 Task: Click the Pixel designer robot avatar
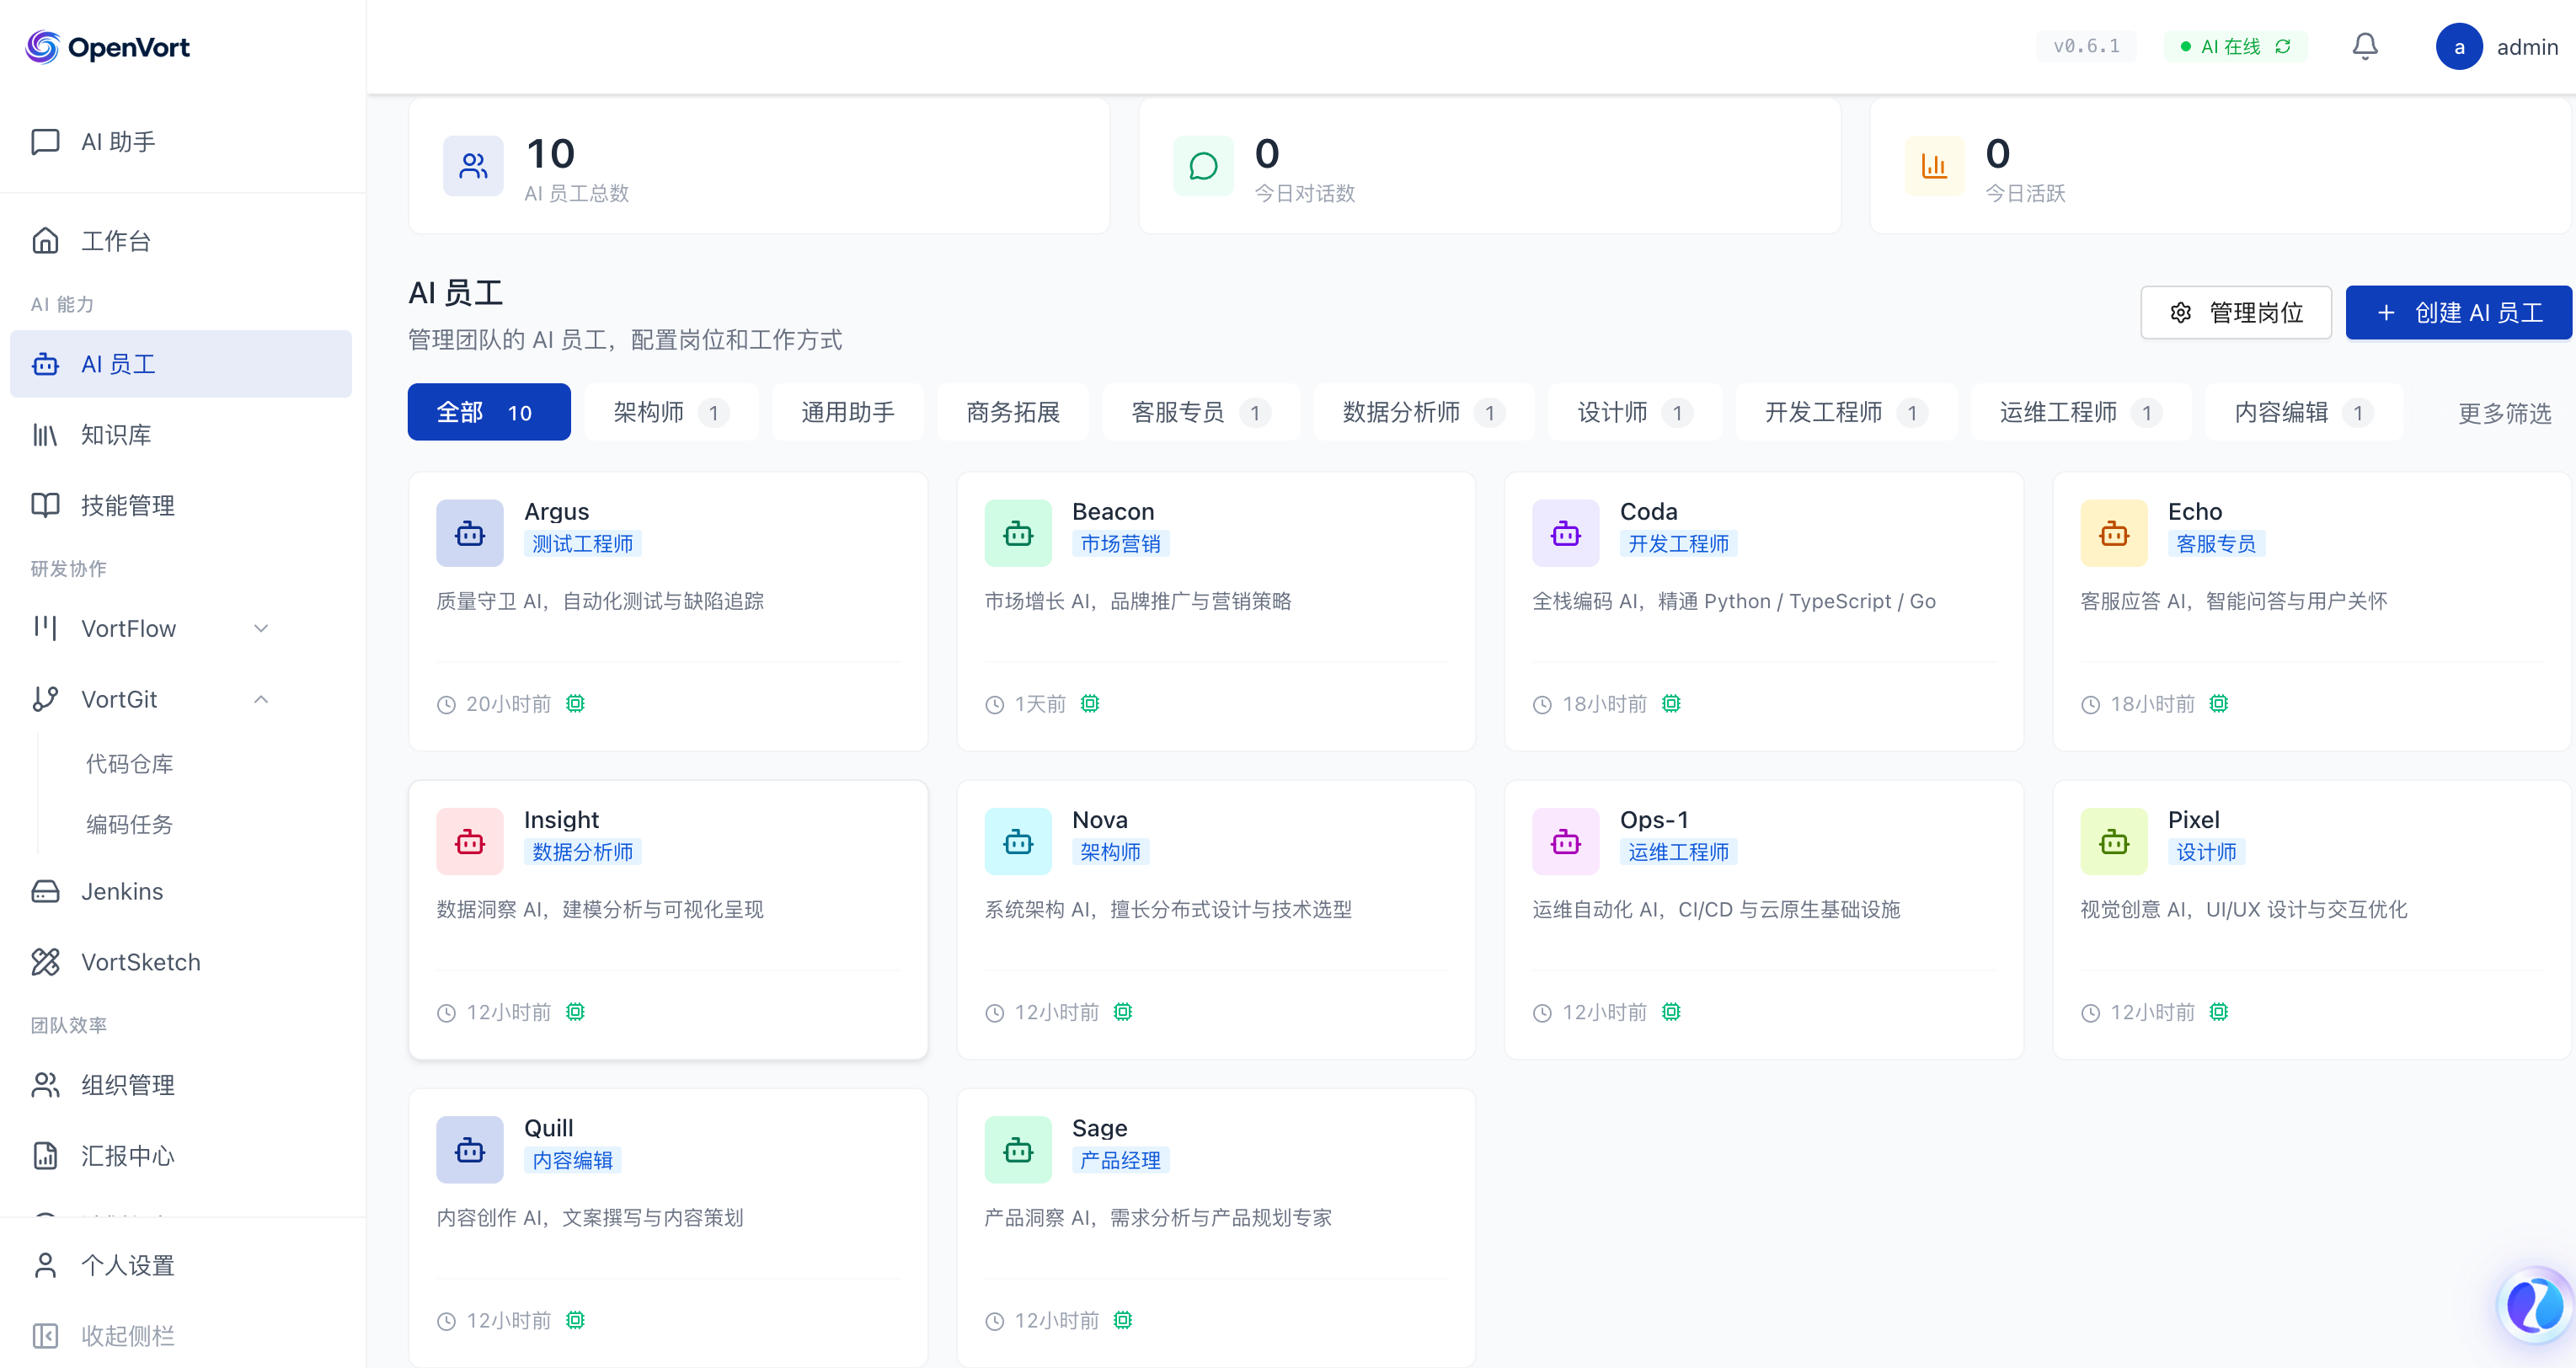pyautogui.click(x=2113, y=841)
